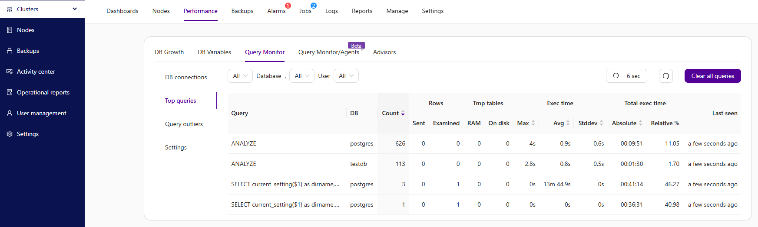The width and height of the screenshot is (758, 227).
Task: Click the User management person icon
Action: click(10, 113)
